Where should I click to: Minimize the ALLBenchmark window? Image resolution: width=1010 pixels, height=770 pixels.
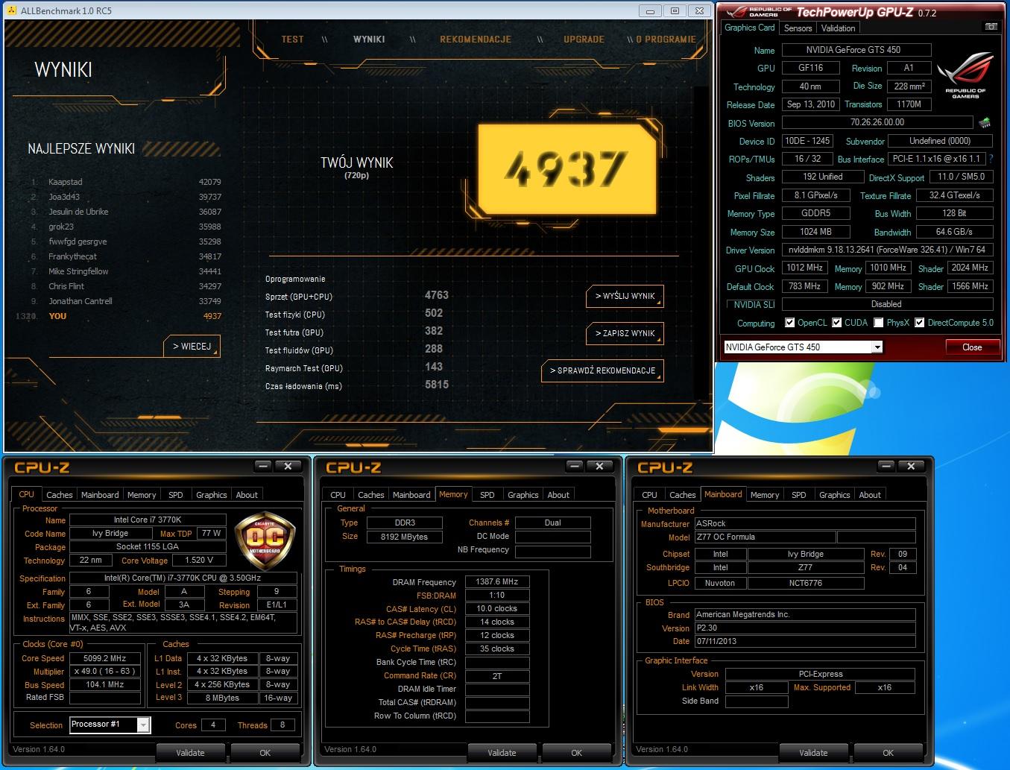click(650, 11)
